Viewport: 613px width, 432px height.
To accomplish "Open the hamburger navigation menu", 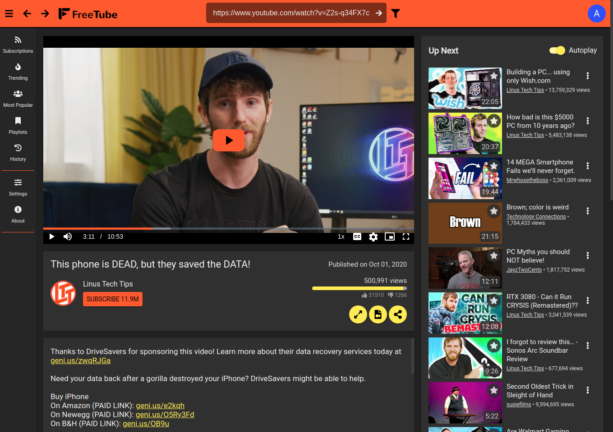I will tap(9, 14).
